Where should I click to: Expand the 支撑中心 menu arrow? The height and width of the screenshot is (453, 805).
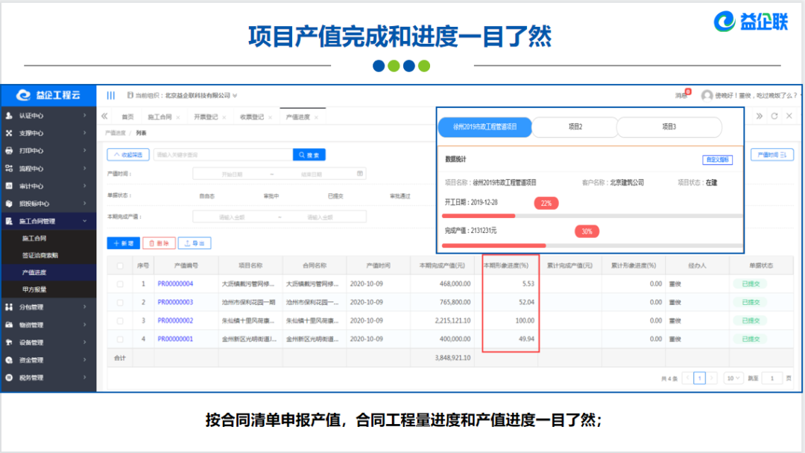[85, 133]
